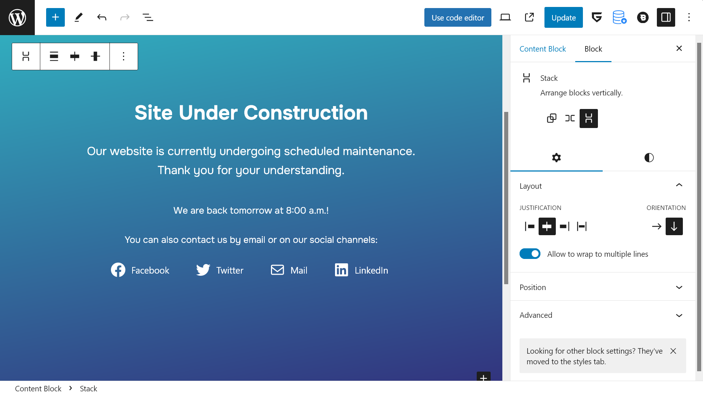Switch to the Block tab
The image size is (703, 395).
(x=593, y=48)
